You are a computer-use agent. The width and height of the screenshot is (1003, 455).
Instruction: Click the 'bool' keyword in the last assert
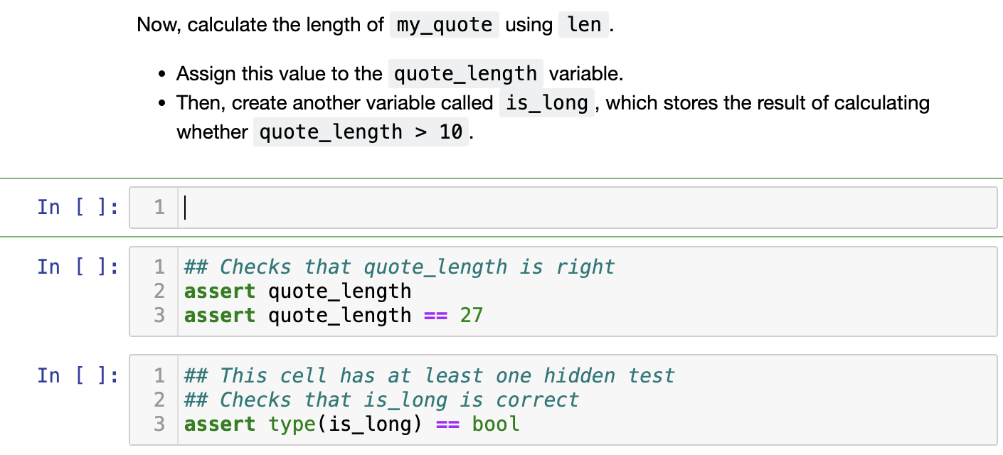[496, 424]
